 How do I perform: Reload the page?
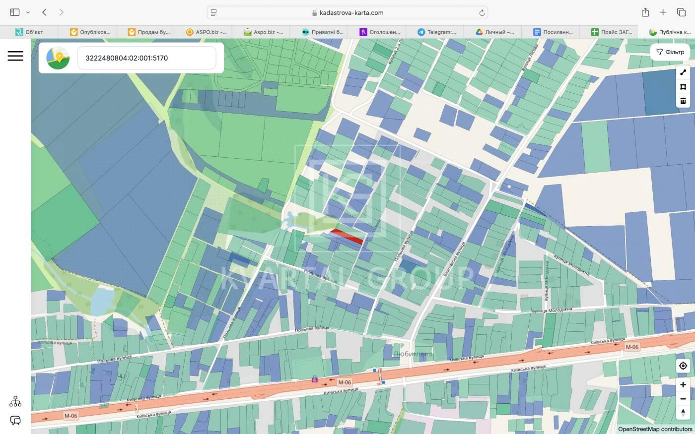pos(482,13)
